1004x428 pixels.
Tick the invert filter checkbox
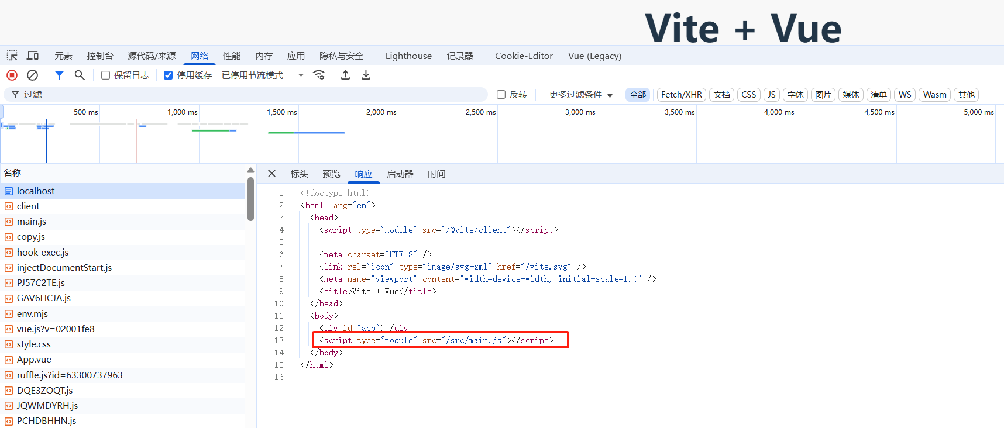[x=501, y=94]
